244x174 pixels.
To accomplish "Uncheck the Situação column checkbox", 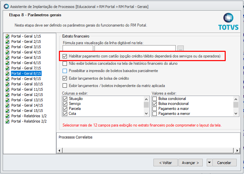I will pyautogui.click(x=65, y=99).
